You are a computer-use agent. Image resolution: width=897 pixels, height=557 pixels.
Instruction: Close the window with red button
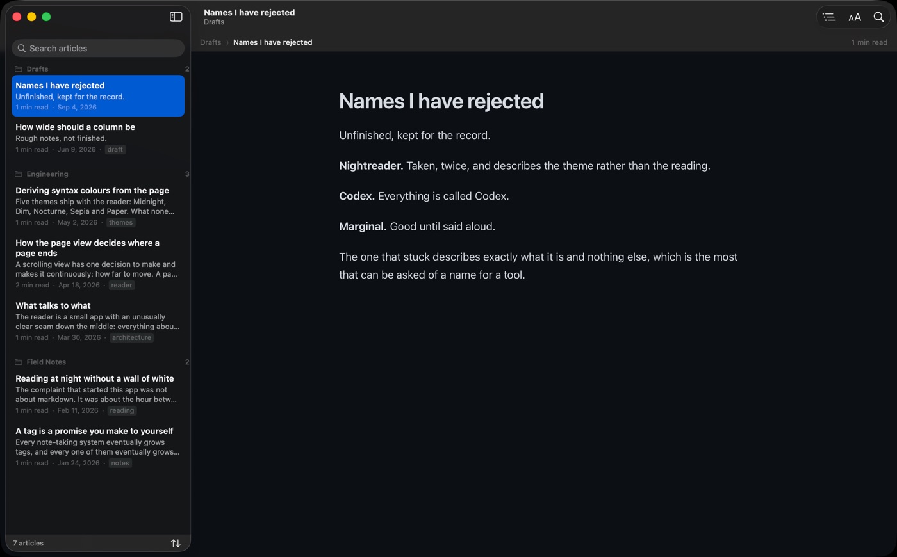[17, 17]
